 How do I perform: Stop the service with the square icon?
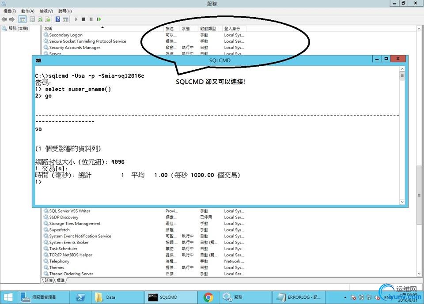pyautogui.click(x=83, y=19)
